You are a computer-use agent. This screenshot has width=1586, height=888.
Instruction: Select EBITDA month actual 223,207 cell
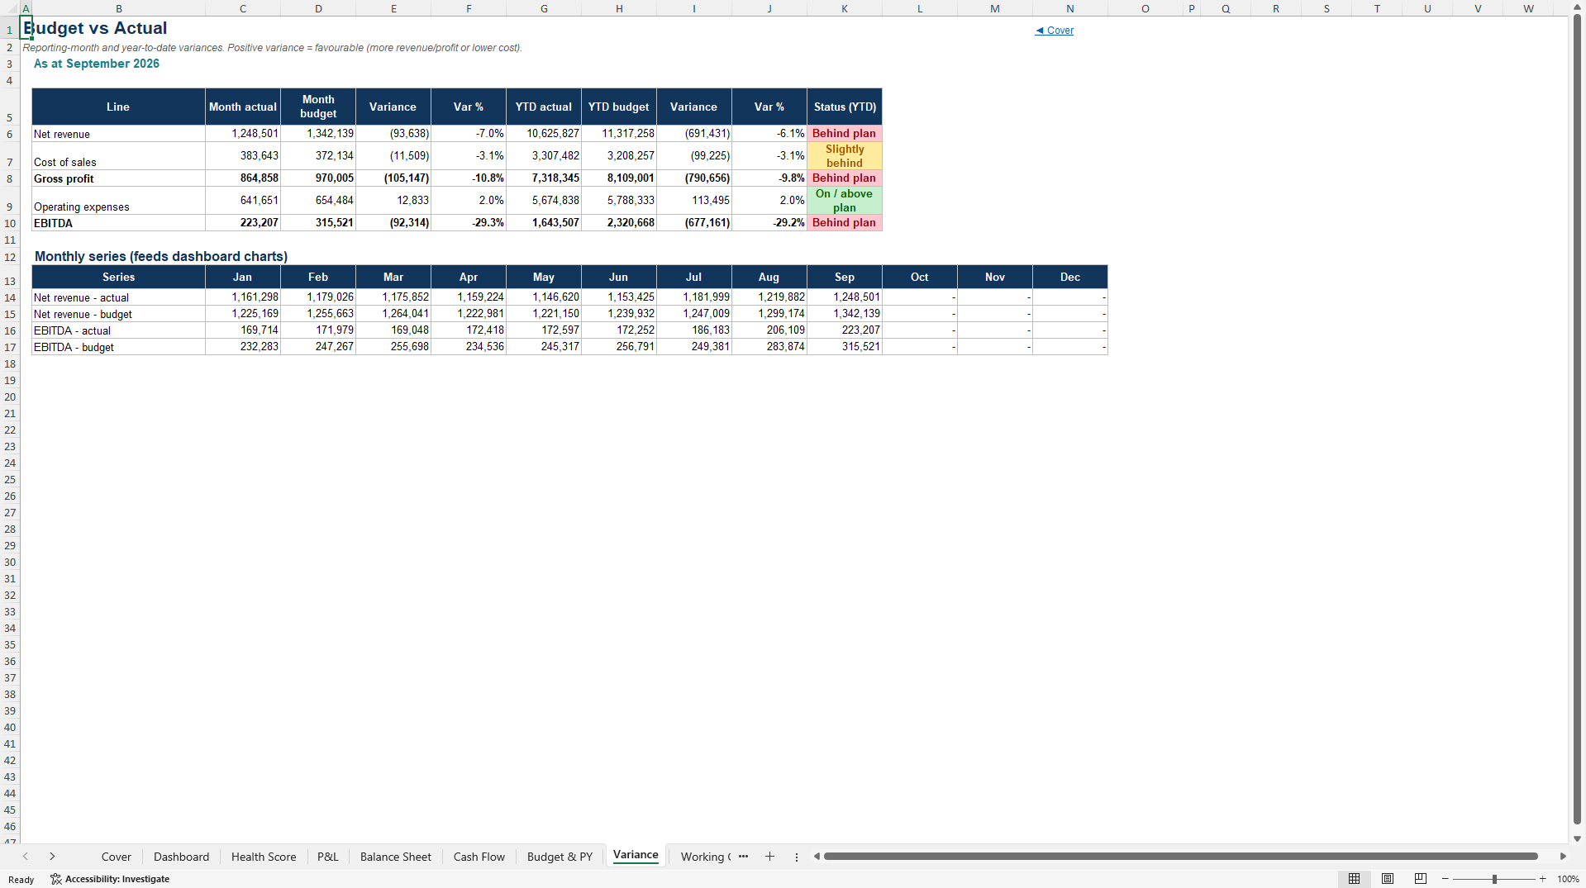(243, 223)
